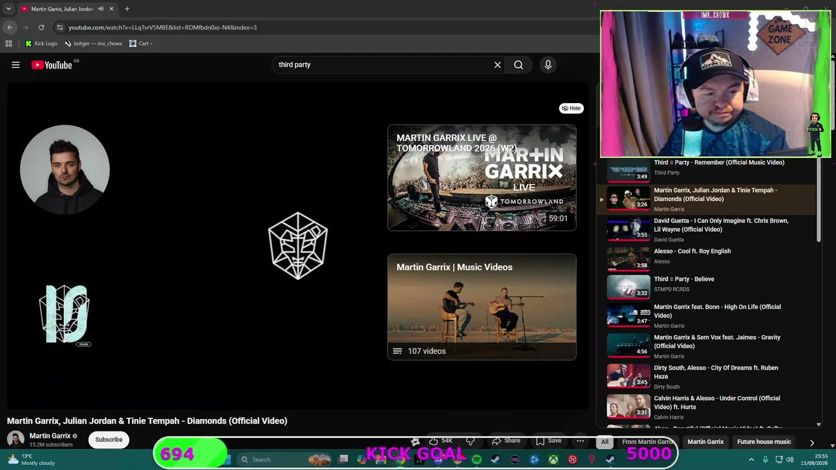
Task: Open the Martin Garrix Music Videos playlist card
Action: coord(482,307)
